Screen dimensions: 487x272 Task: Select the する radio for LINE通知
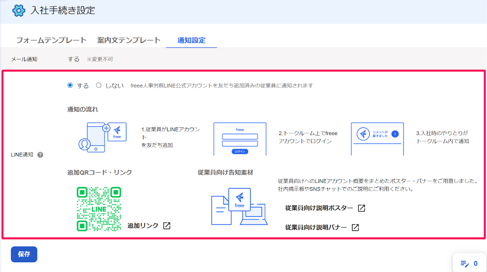click(70, 85)
